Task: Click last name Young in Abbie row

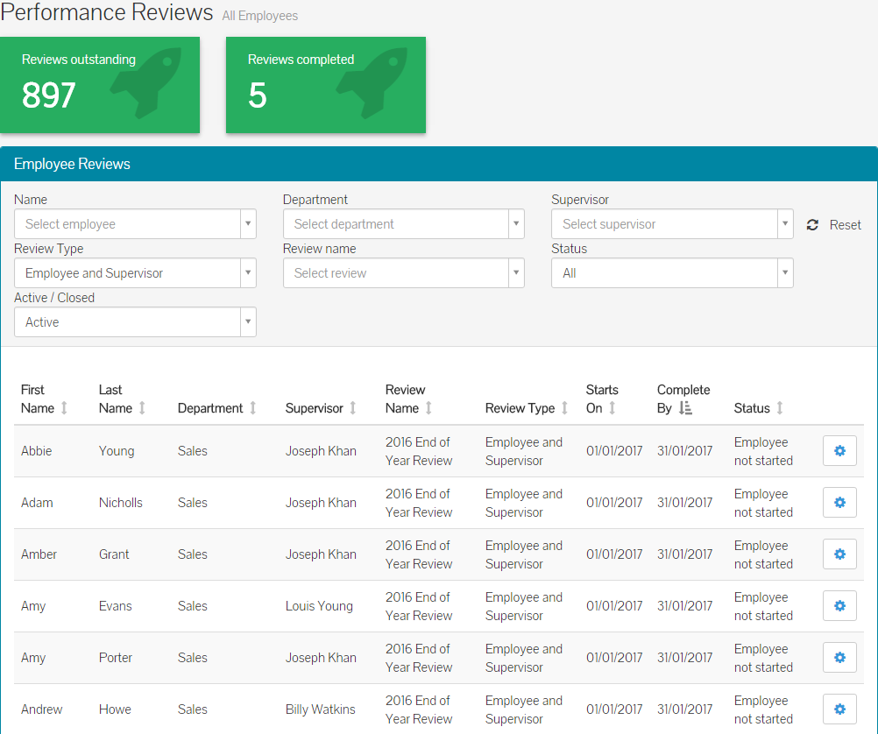Action: (x=117, y=451)
